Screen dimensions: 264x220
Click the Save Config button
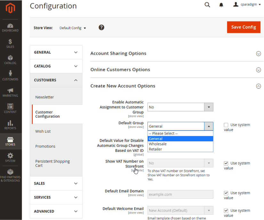point(244,27)
